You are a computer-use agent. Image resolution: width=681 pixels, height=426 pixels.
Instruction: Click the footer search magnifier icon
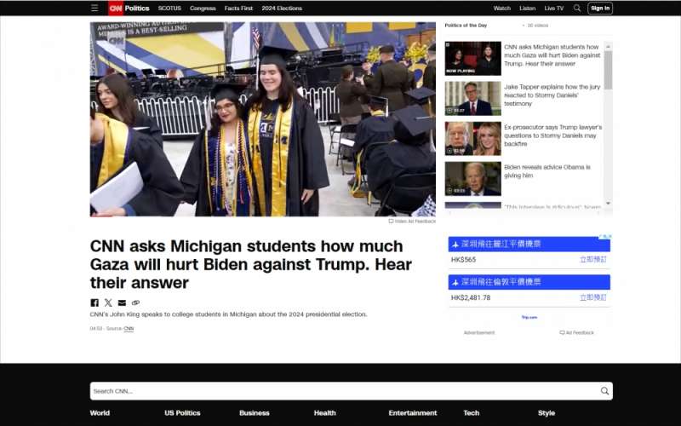tap(604, 391)
